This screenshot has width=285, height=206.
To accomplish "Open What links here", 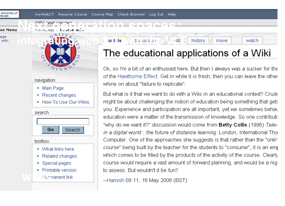I will coord(58,149).
